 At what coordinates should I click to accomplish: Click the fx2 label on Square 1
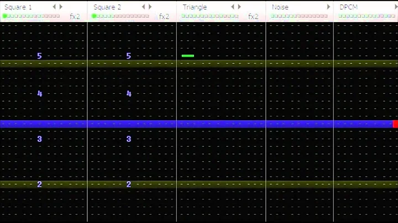coord(75,17)
